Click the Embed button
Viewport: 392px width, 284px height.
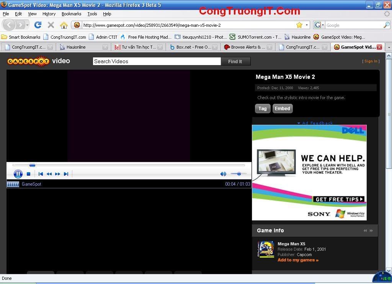pyautogui.click(x=283, y=108)
